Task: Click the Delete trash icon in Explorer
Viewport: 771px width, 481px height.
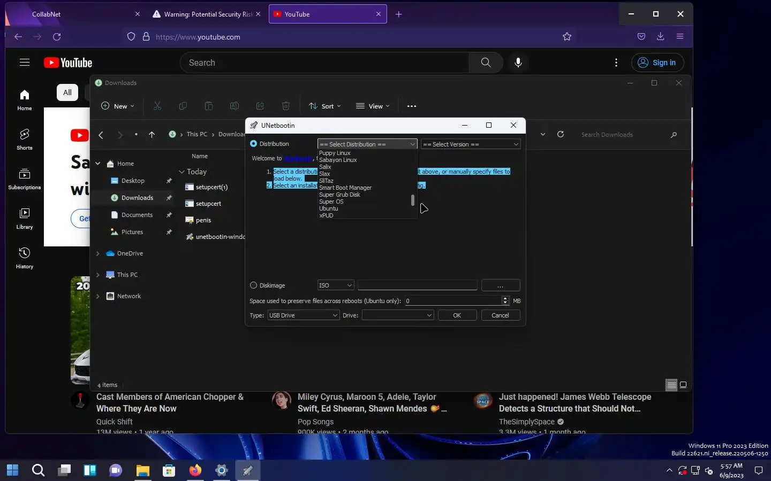Action: coord(286,106)
